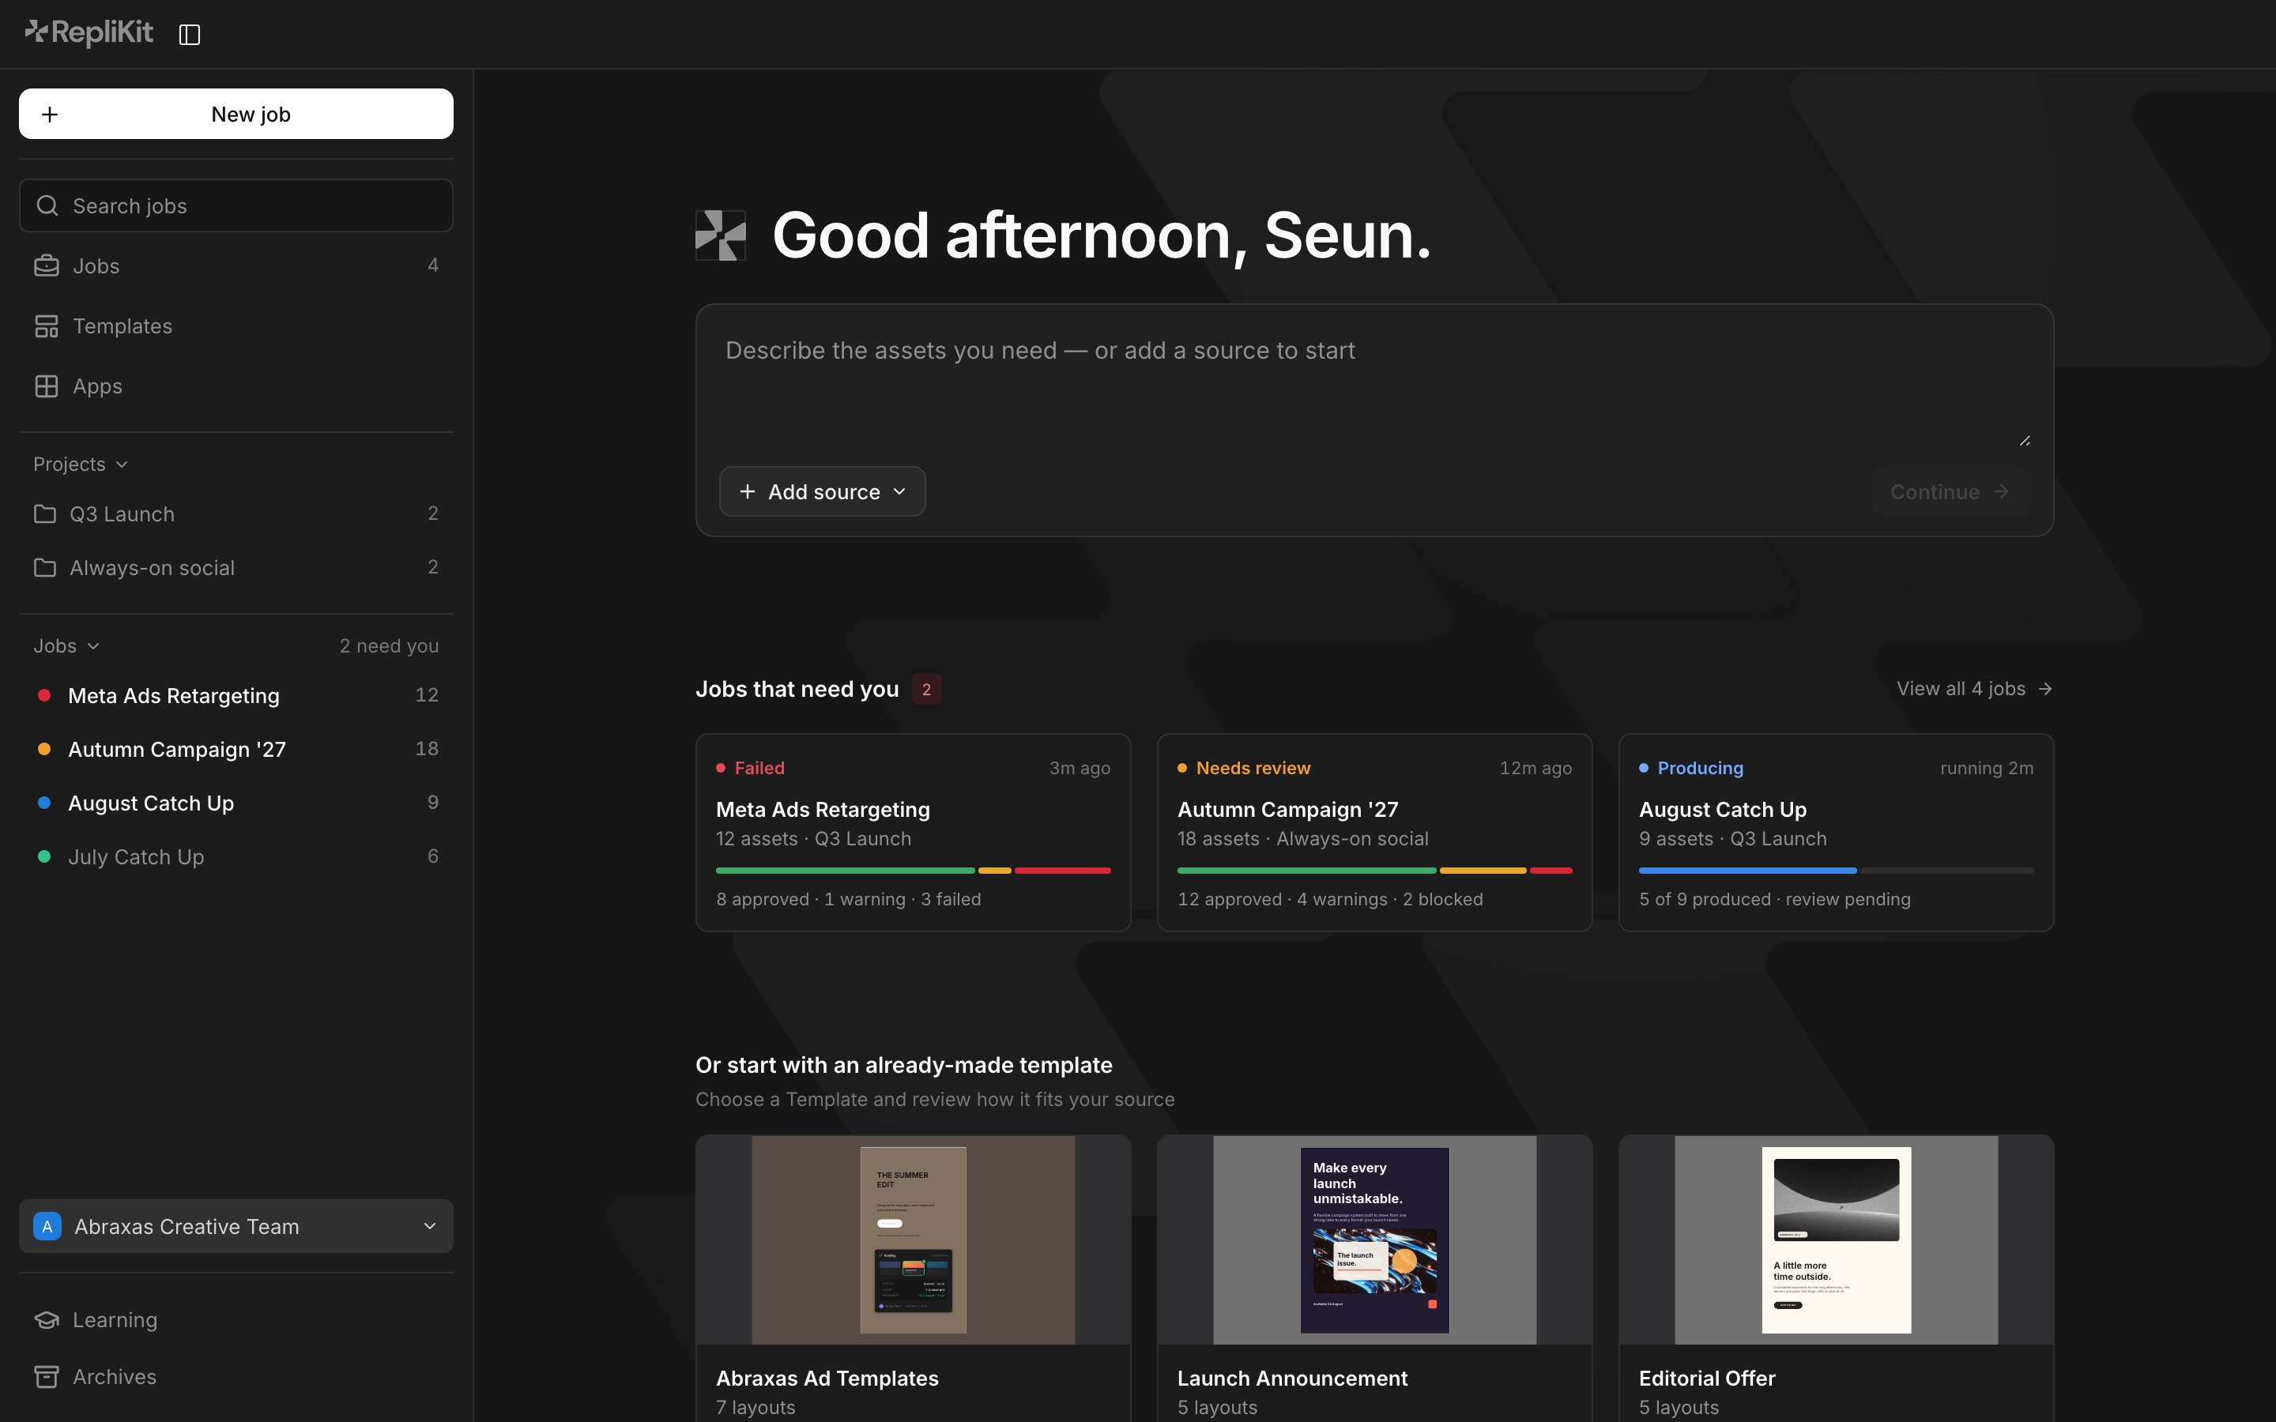2276x1422 pixels.
Task: Click '8 approved · 1 warning · 3 failed'
Action: (848, 899)
